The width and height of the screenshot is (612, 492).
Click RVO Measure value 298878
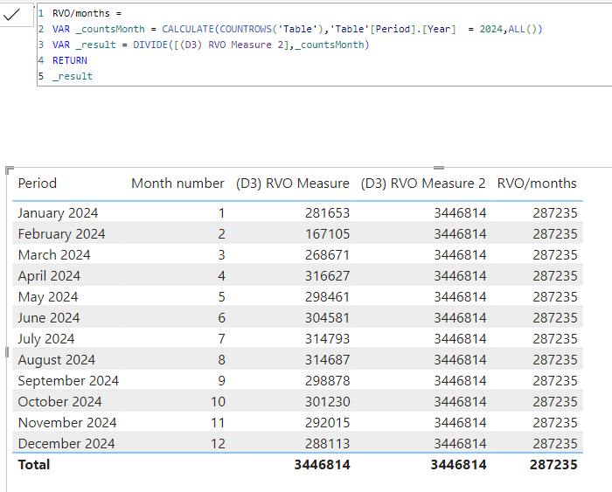(327, 380)
